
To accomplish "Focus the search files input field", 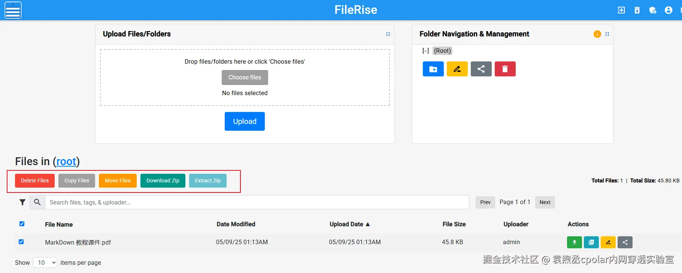I will click(x=257, y=202).
